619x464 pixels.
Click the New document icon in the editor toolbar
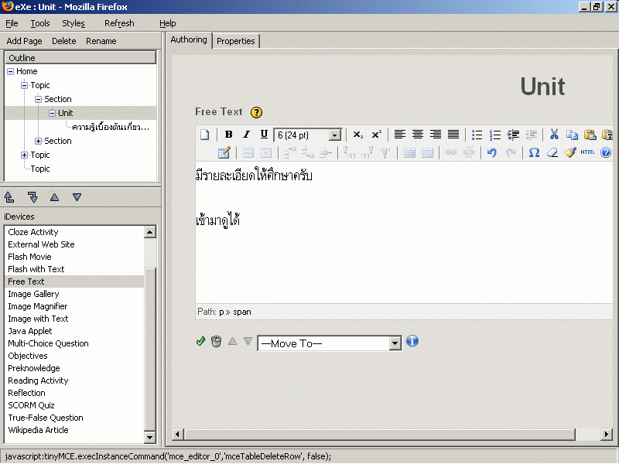tap(204, 135)
